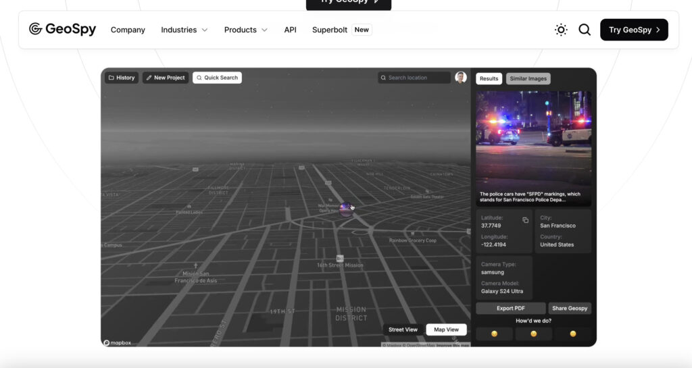This screenshot has width=692, height=368.
Task: Rate the result with the rightmost emoji
Action: [573, 334]
